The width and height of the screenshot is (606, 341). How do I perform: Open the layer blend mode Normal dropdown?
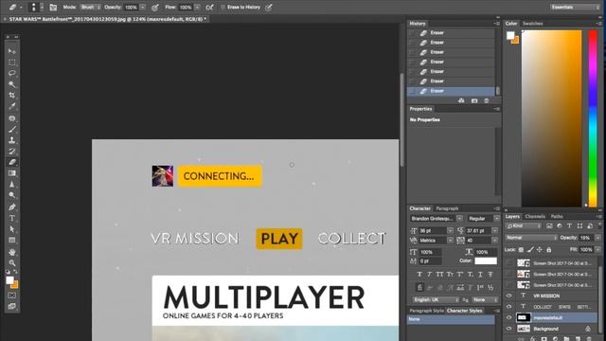click(x=531, y=238)
